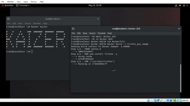Click the hard disk activity icon in VirtualBox status bar

148,100
